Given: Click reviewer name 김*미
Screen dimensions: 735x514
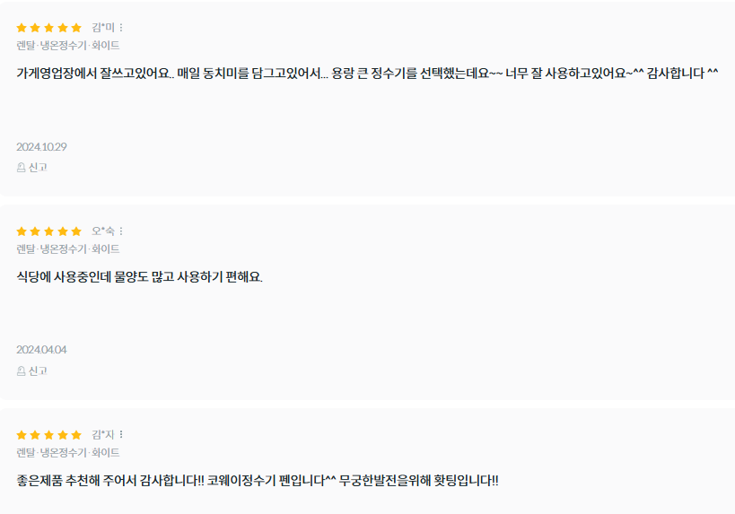Looking at the screenshot, I should [103, 28].
